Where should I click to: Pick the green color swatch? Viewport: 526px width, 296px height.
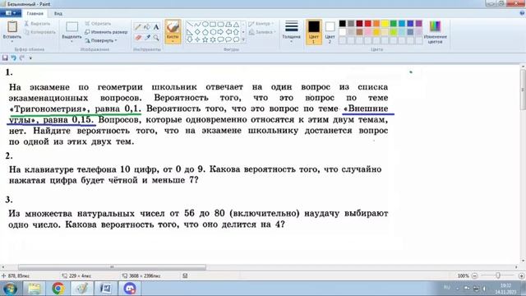[x=393, y=24]
